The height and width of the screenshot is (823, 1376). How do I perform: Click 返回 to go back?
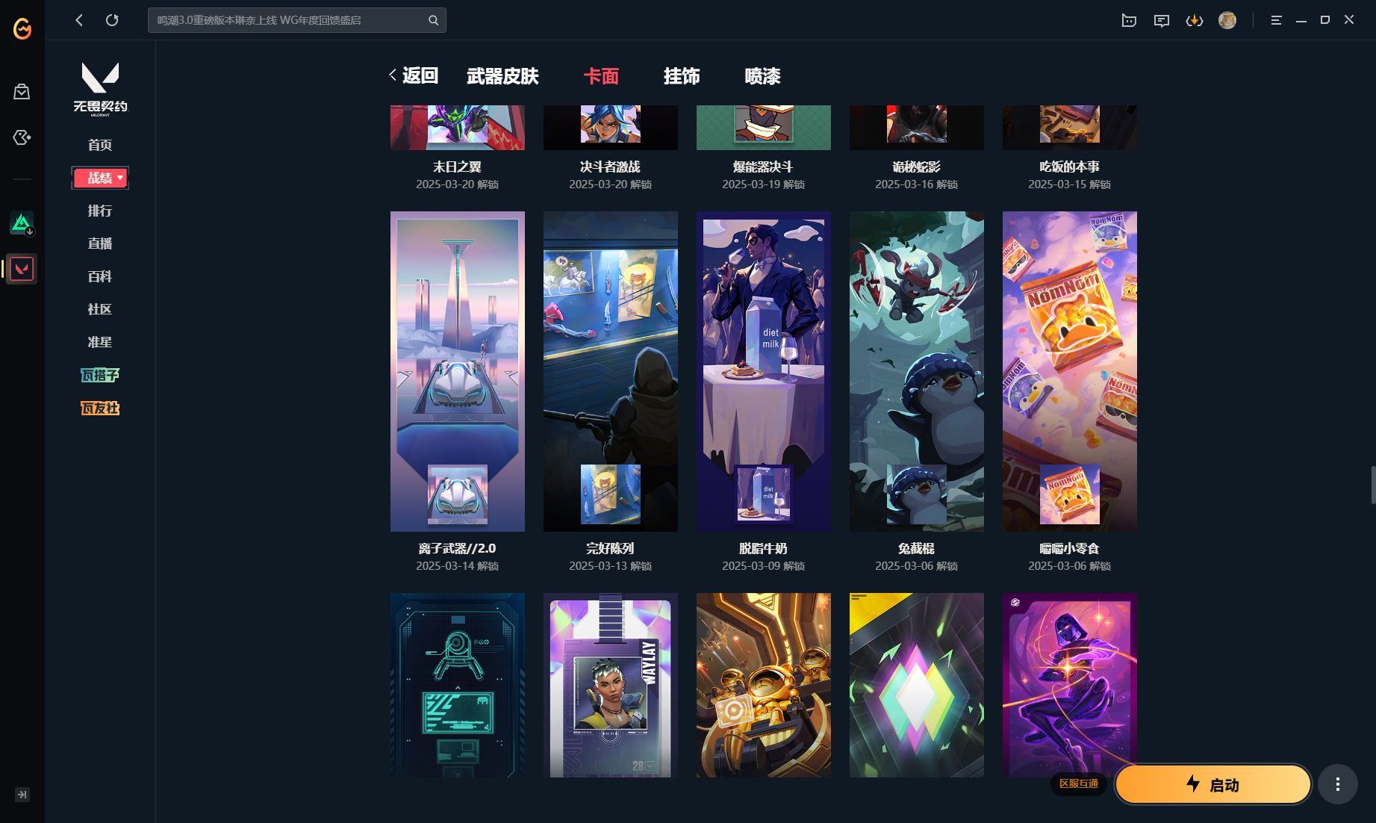(414, 75)
